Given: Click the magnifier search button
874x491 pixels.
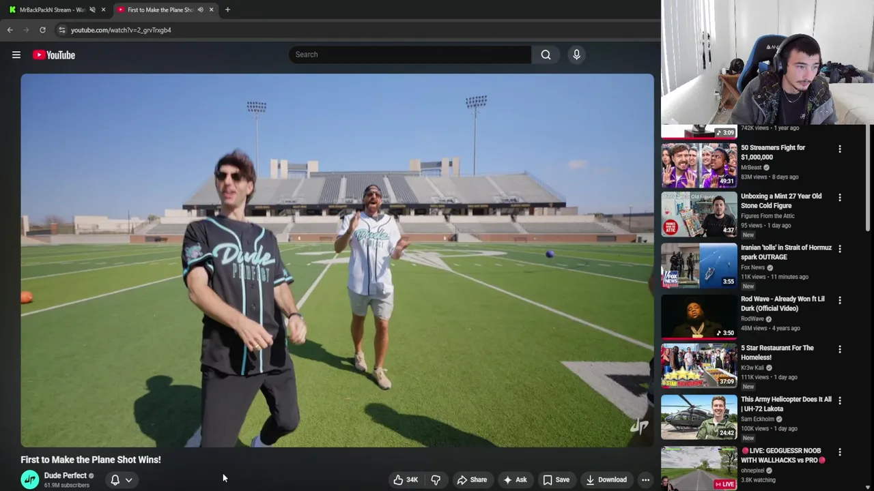Looking at the screenshot, I should click(546, 55).
